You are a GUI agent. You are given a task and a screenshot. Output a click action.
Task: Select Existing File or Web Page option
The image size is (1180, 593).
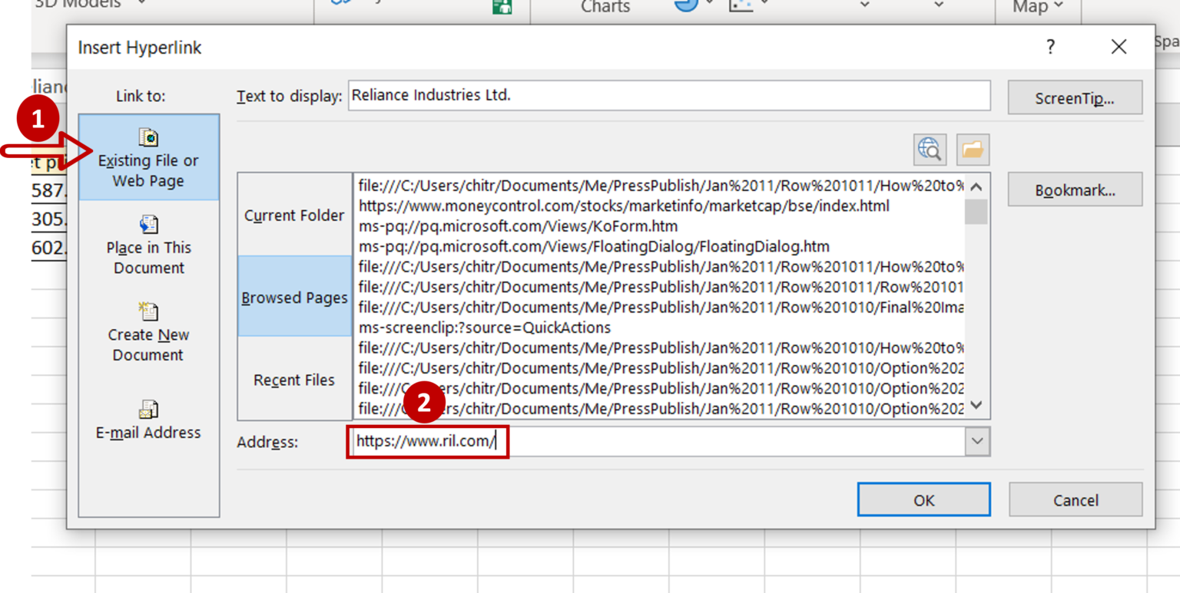[148, 157]
